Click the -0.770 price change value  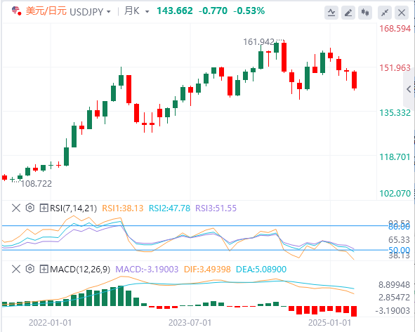point(213,11)
